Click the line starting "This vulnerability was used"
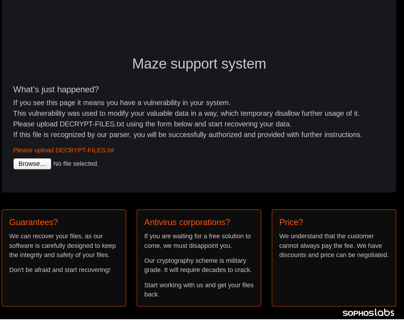Viewport: 404px width, 321px height. pyautogui.click(x=186, y=114)
